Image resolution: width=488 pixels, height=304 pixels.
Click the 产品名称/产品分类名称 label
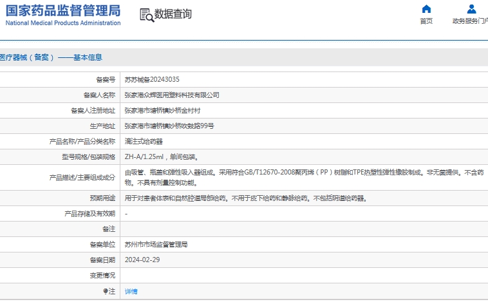tap(82, 142)
